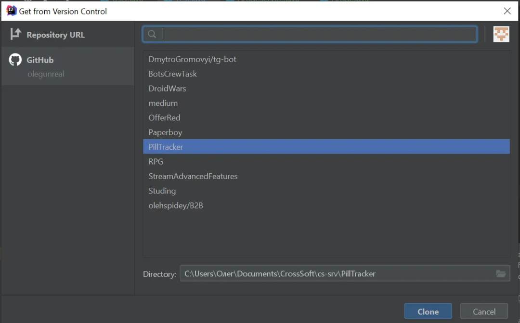Viewport: 520px width, 323px height.
Task: Click the Cancel button
Action: point(484,311)
